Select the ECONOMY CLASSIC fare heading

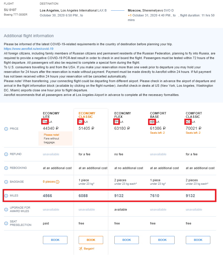coord(87,115)
